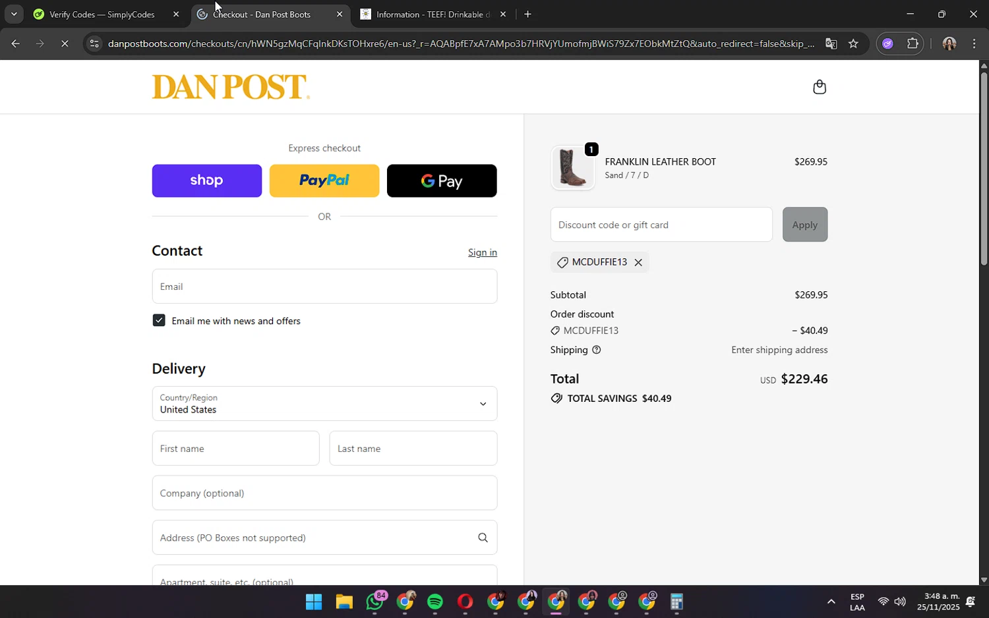Open the Wi-Fi network settings icon

point(884,602)
